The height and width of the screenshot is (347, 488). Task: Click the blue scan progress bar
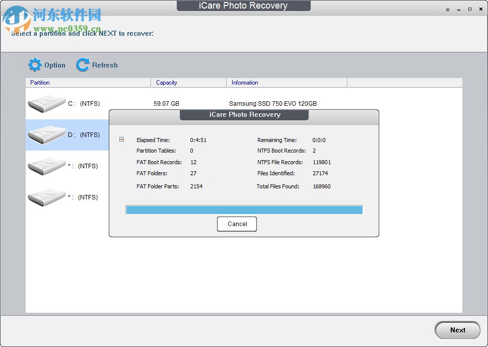[x=244, y=210]
